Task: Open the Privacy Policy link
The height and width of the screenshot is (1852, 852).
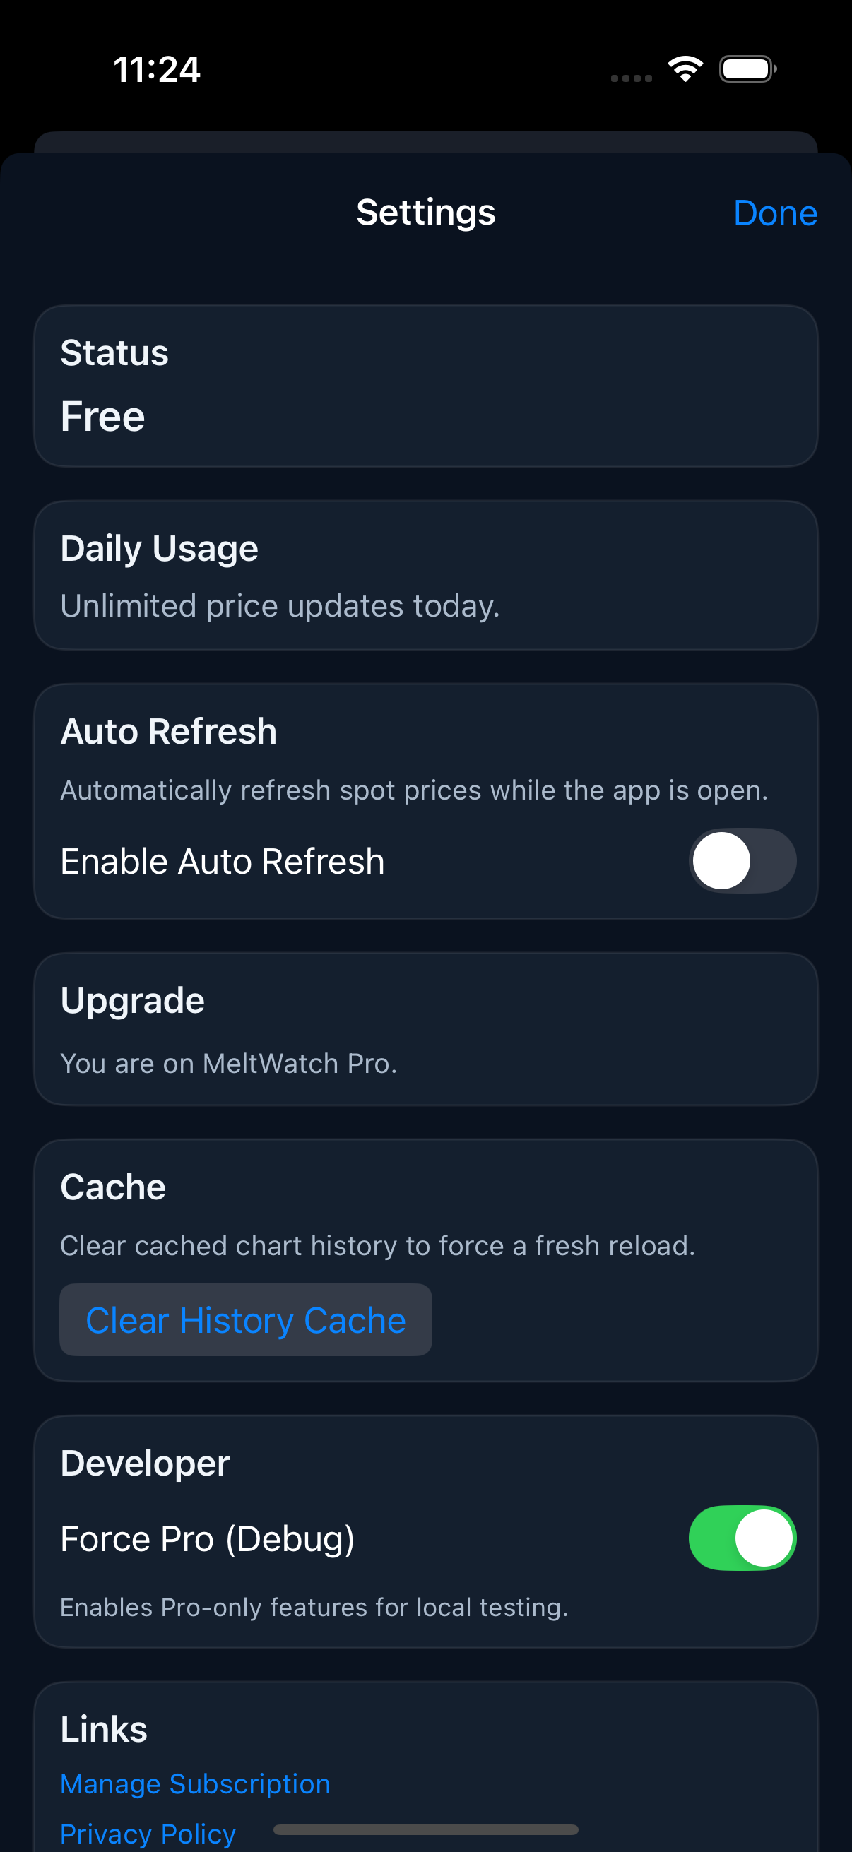Action: [148, 1833]
